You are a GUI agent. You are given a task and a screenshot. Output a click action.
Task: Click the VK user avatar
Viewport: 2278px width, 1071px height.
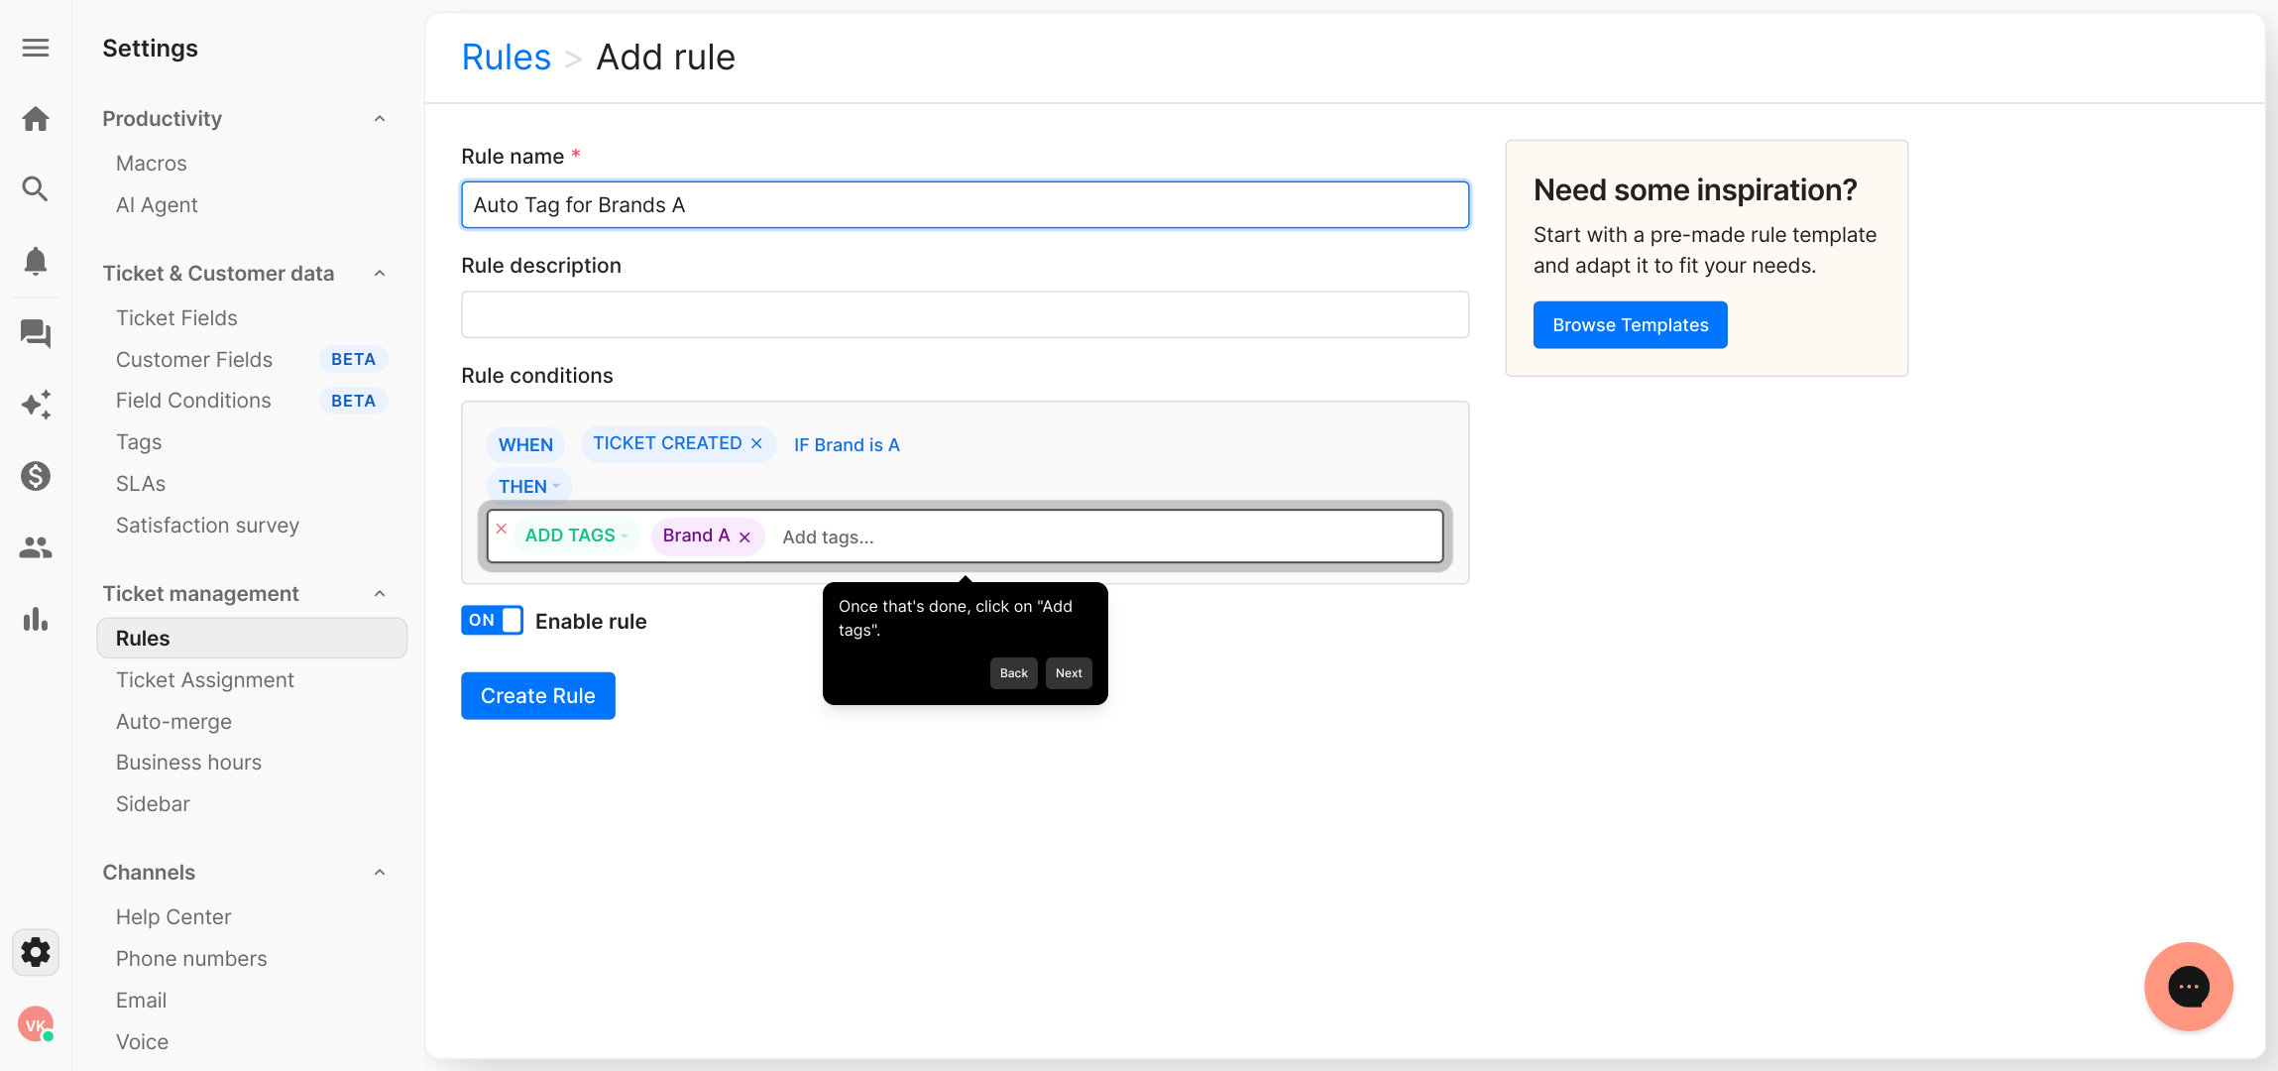pos(36,1024)
